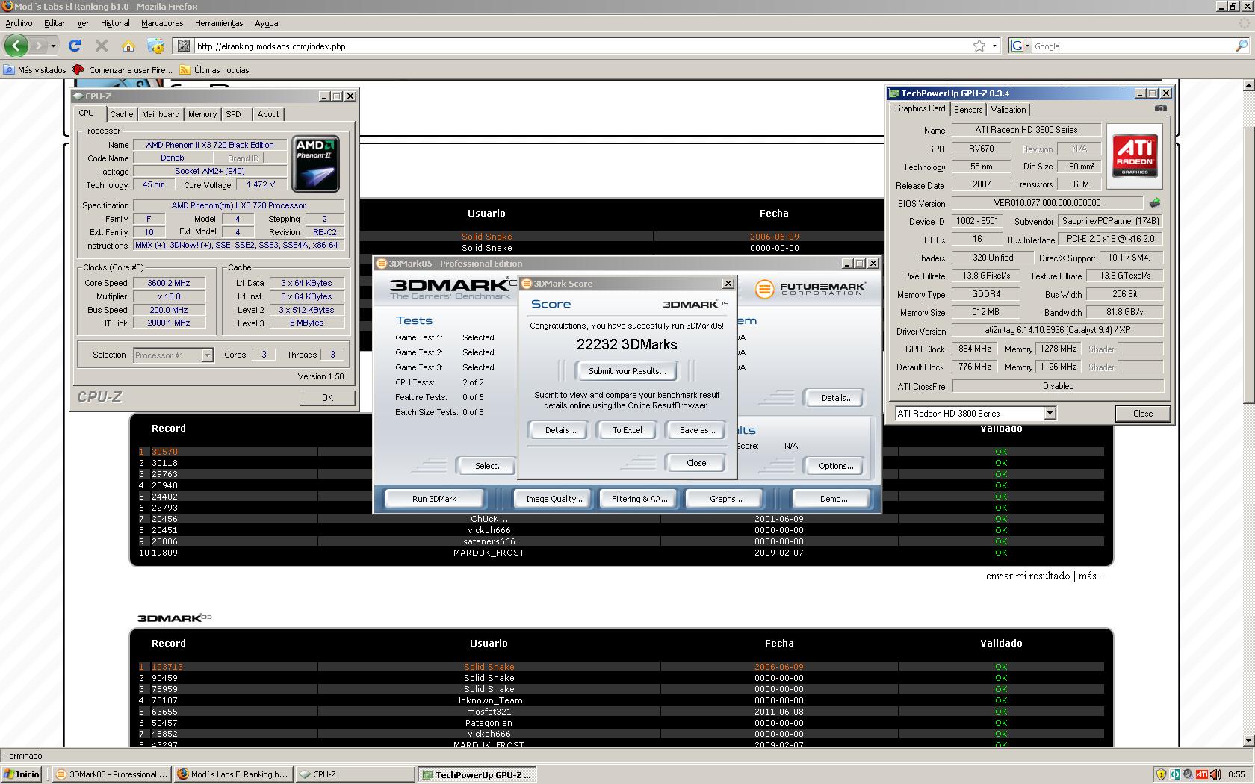Open Últimas noticias feed bookmark
1255x784 pixels.
(214, 70)
